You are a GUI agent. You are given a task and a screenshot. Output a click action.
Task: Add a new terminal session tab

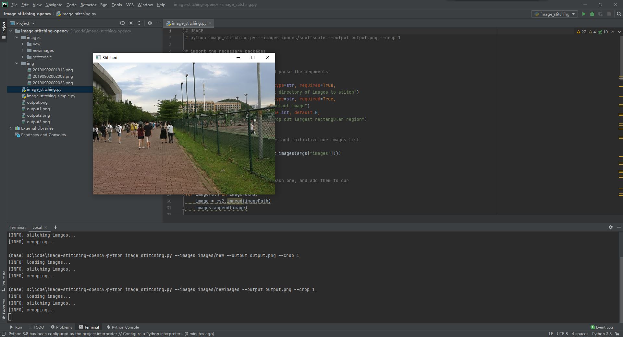coord(55,227)
